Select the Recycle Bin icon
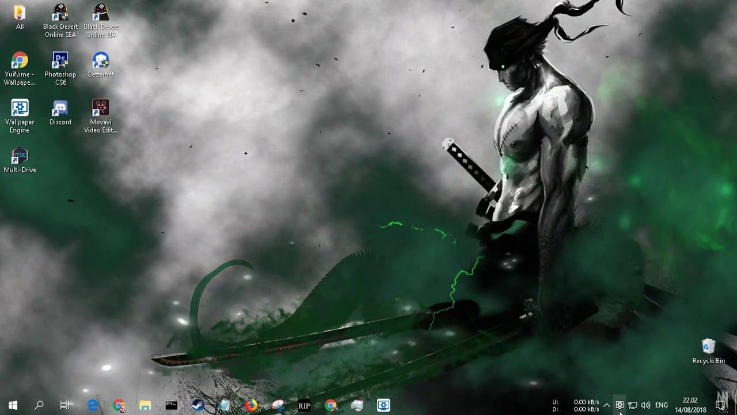Image resolution: width=737 pixels, height=415 pixels. pos(708,351)
